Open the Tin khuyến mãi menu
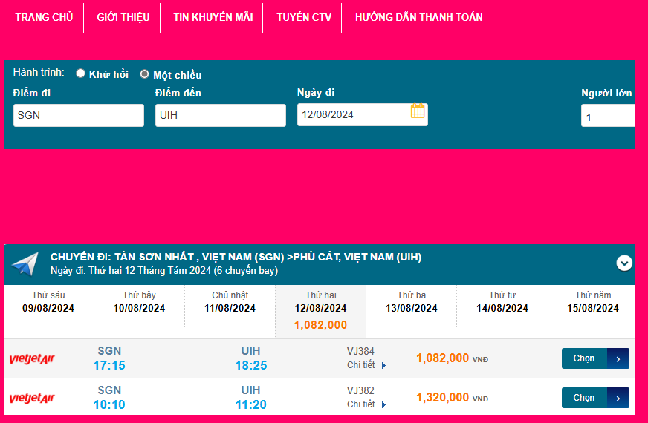The width and height of the screenshot is (648, 423). point(213,17)
